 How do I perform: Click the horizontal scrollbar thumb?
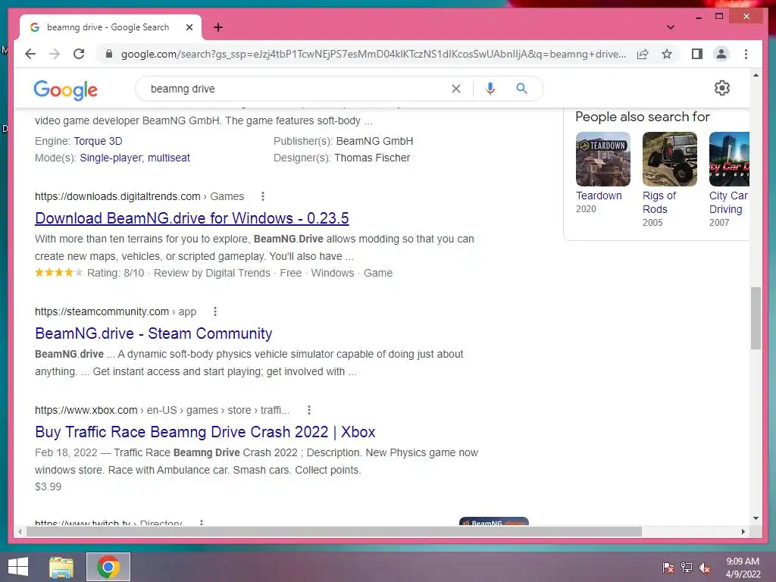click(x=334, y=531)
